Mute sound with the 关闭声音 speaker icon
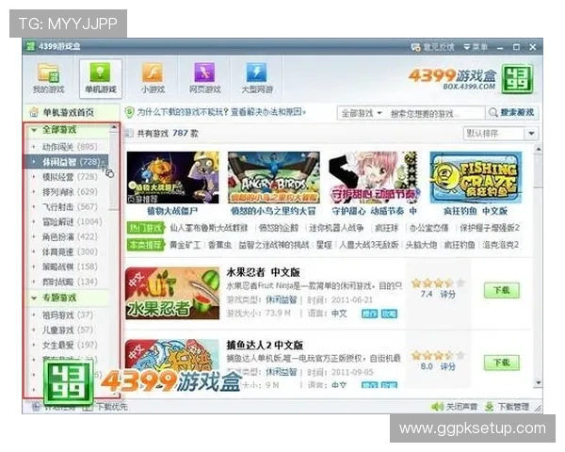 coord(437,407)
